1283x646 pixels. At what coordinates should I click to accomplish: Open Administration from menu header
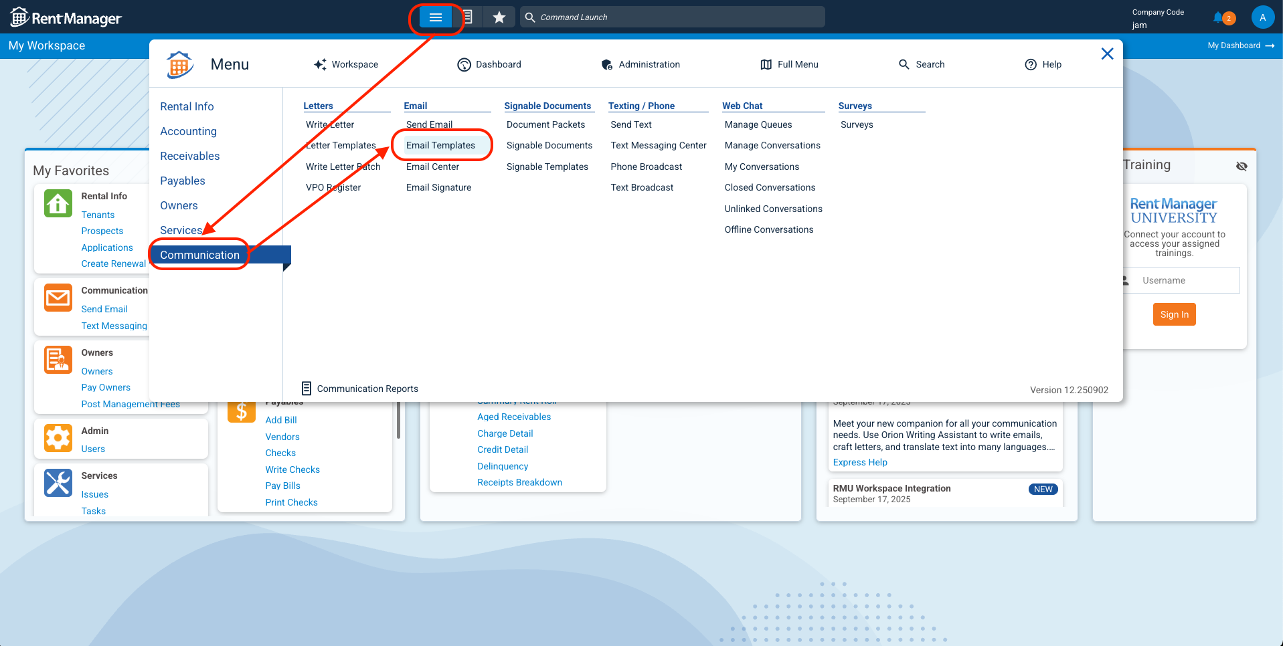(640, 64)
